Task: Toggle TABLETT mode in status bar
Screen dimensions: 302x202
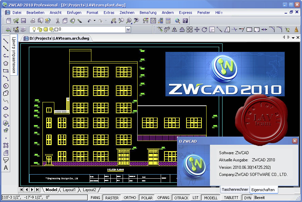Action: (x=231, y=198)
